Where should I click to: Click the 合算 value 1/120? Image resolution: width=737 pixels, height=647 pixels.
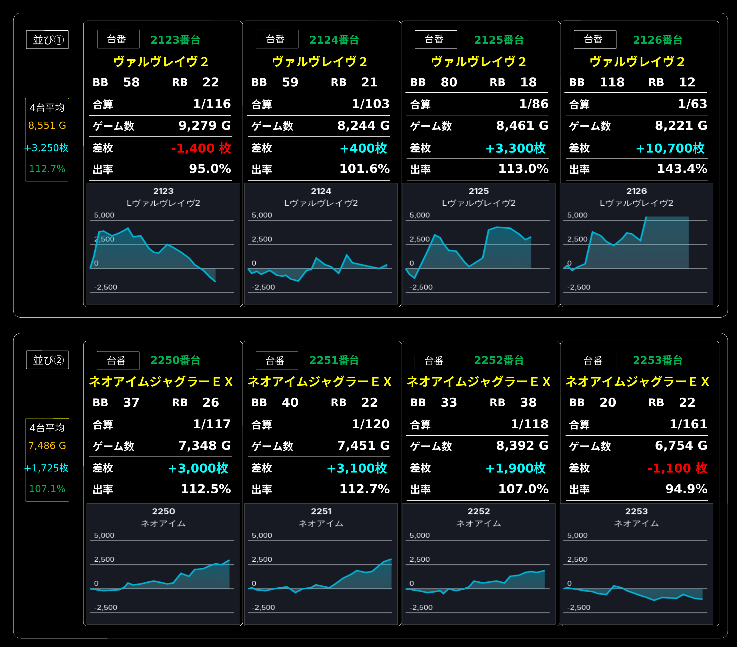(x=371, y=424)
